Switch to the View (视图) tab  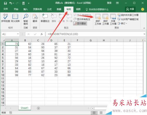pyautogui.click(x=78, y=9)
